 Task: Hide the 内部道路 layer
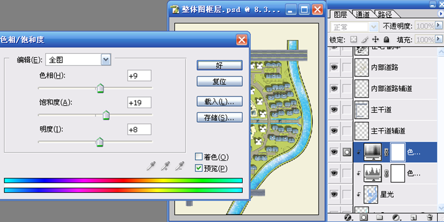coord(334,67)
